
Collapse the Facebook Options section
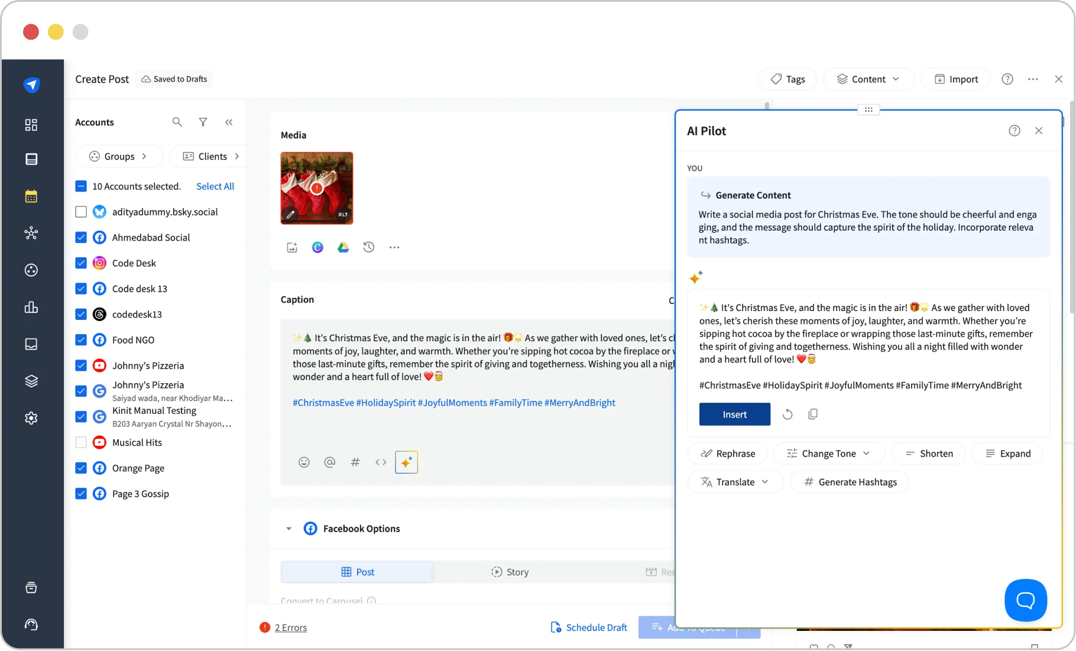pos(289,529)
